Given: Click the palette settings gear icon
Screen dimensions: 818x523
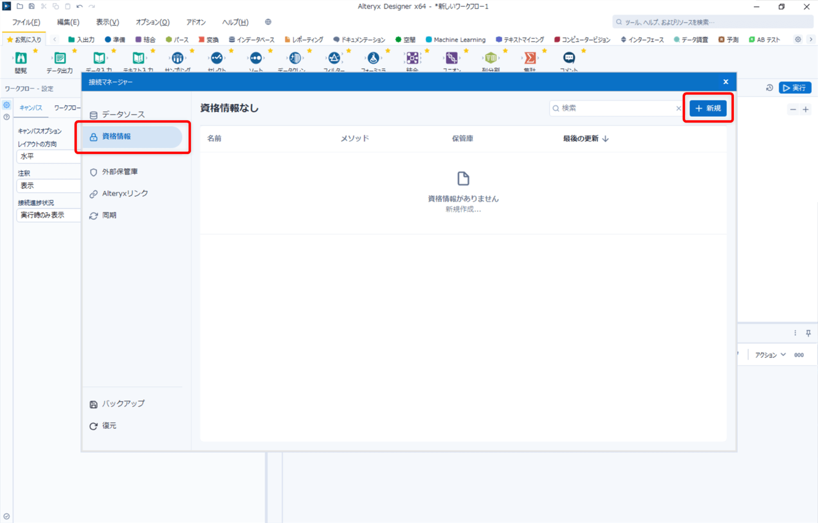Looking at the screenshot, I should click(x=798, y=40).
